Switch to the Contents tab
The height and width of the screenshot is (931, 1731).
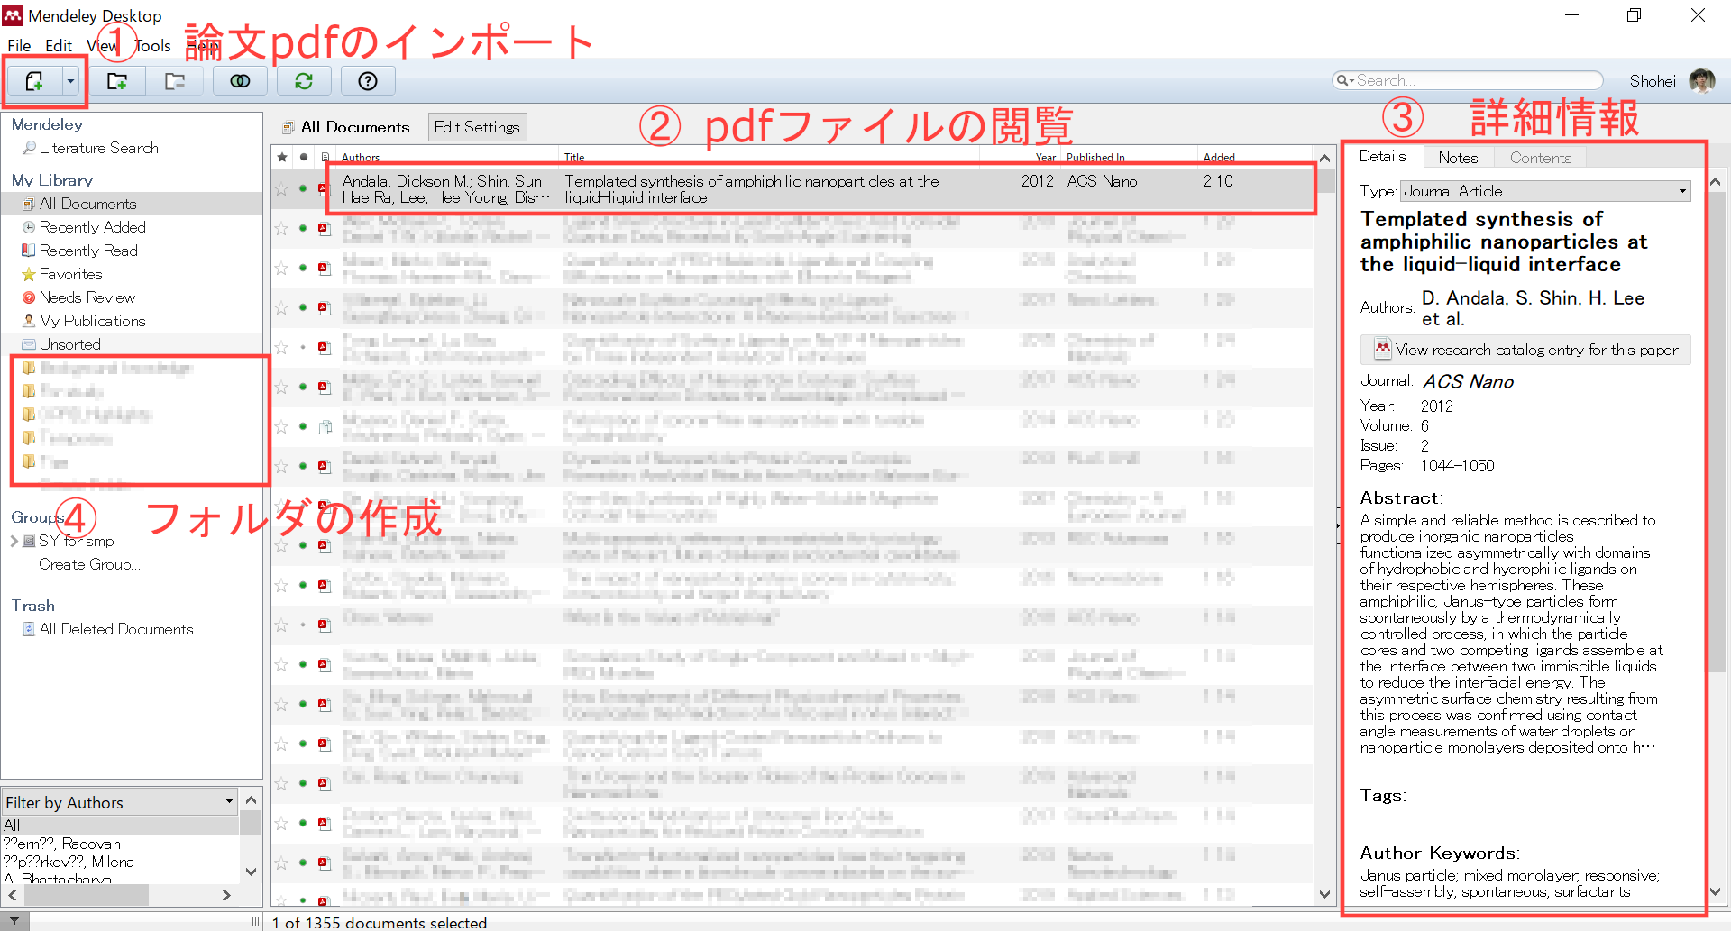pyautogui.click(x=1540, y=158)
